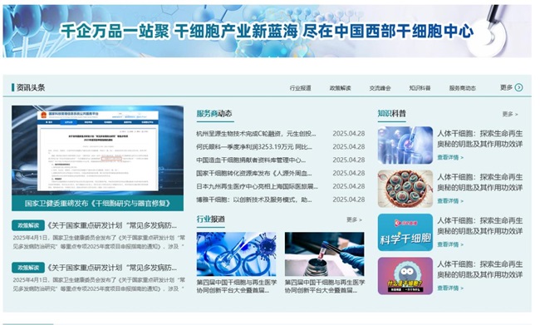
Task: Open caption 国家卫健委重磅发布《干细胞研究与器官修复》
Action: click(97, 204)
